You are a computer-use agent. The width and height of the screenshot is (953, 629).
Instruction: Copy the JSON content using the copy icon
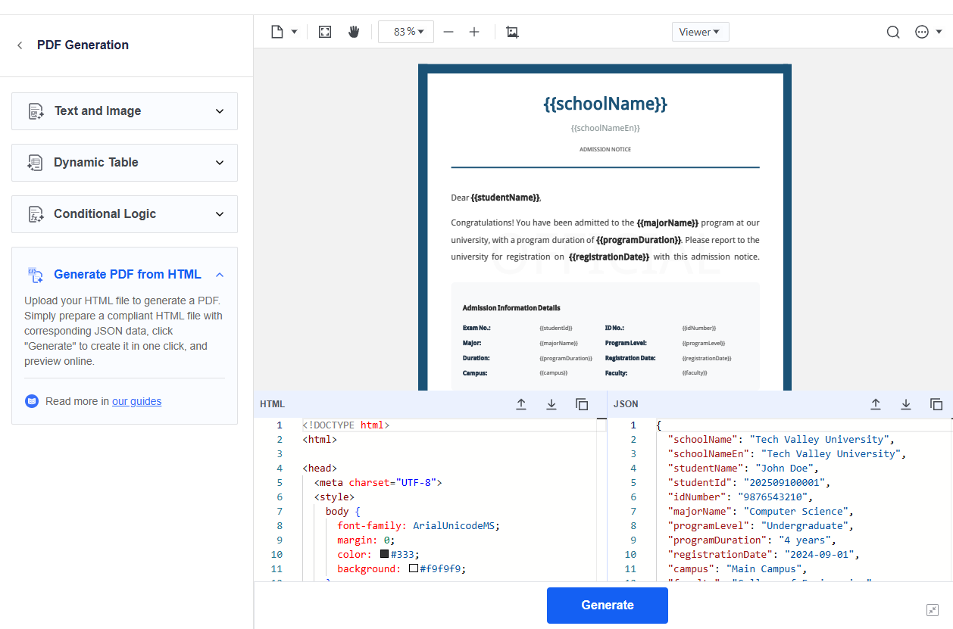click(936, 404)
